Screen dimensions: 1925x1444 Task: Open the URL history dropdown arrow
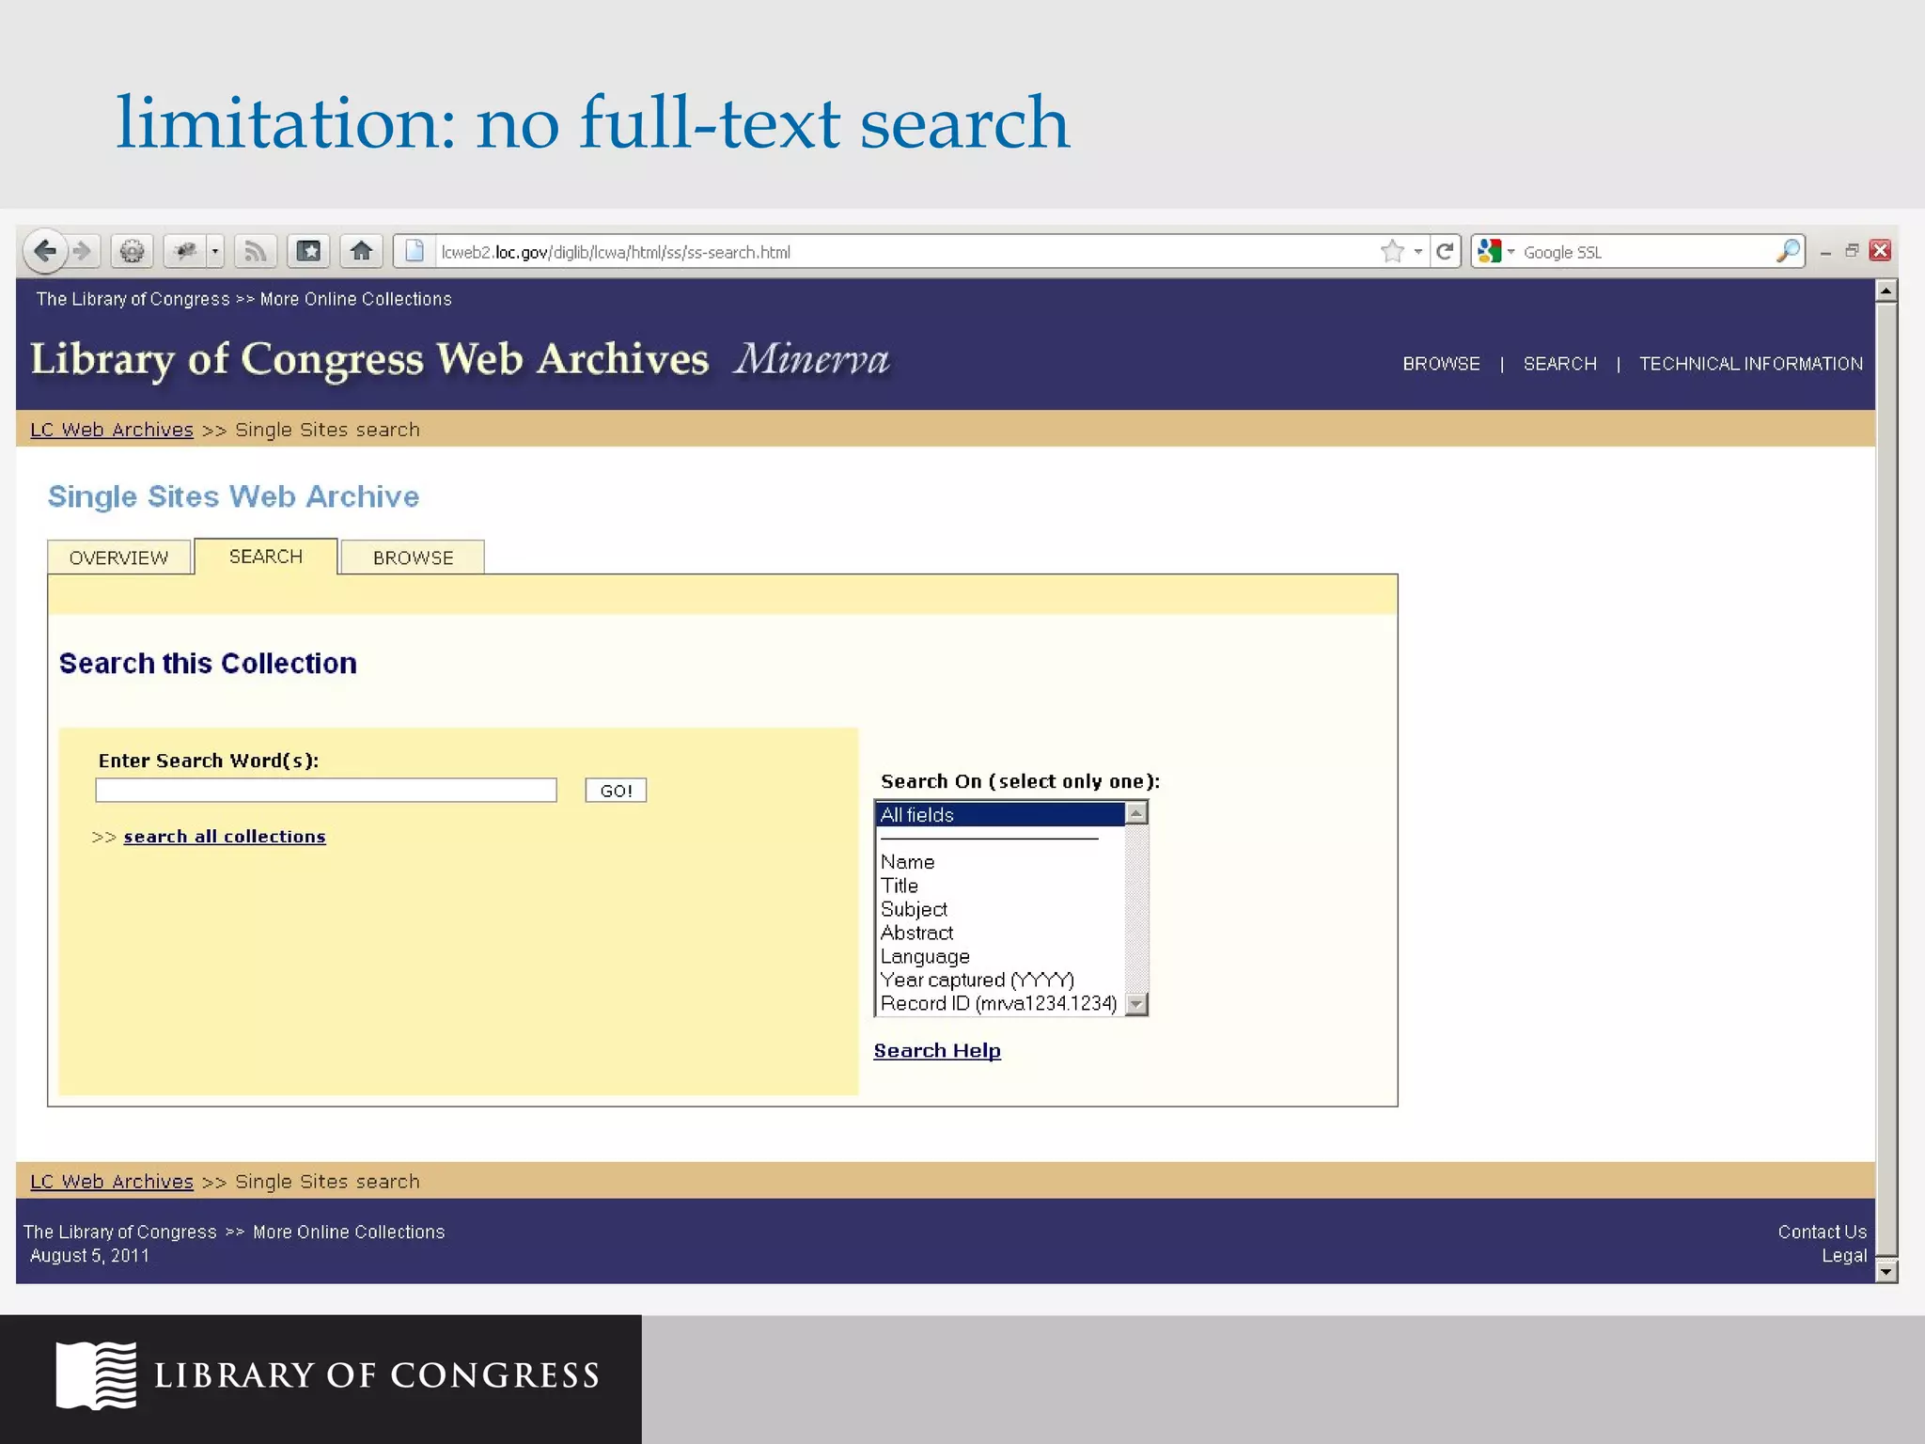[1417, 251]
